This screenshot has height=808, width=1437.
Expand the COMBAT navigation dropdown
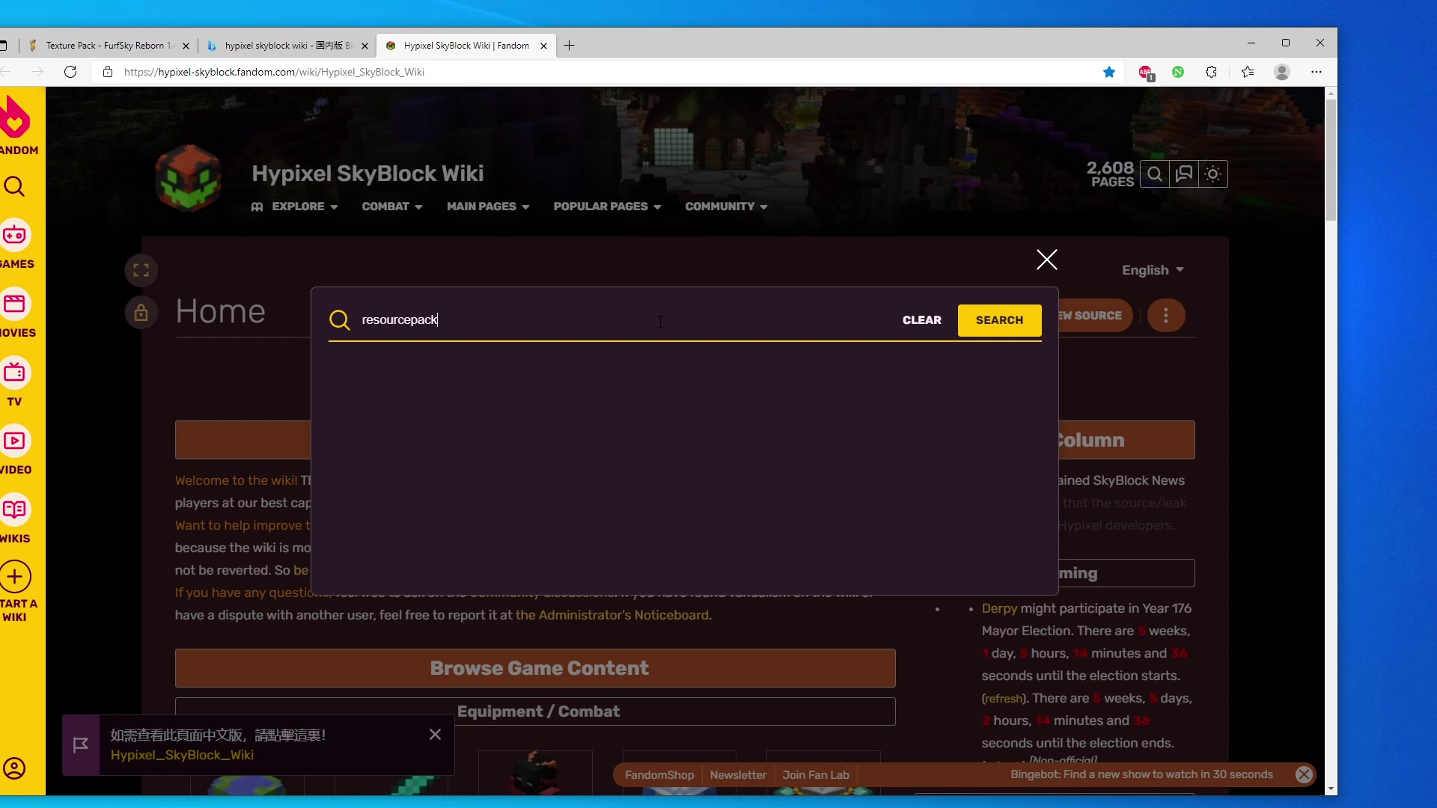(x=391, y=206)
